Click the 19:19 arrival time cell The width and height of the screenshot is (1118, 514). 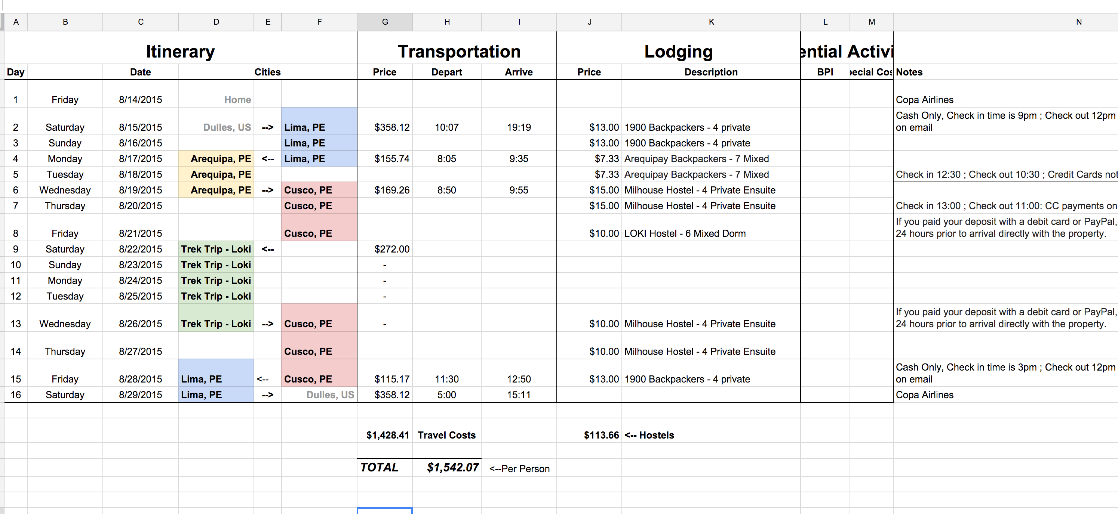click(519, 127)
